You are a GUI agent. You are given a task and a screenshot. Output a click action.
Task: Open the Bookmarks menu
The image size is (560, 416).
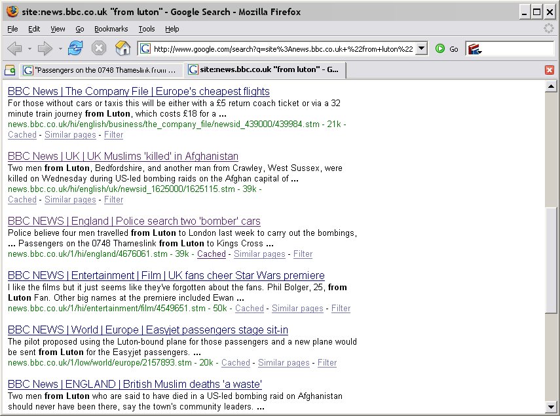111,29
